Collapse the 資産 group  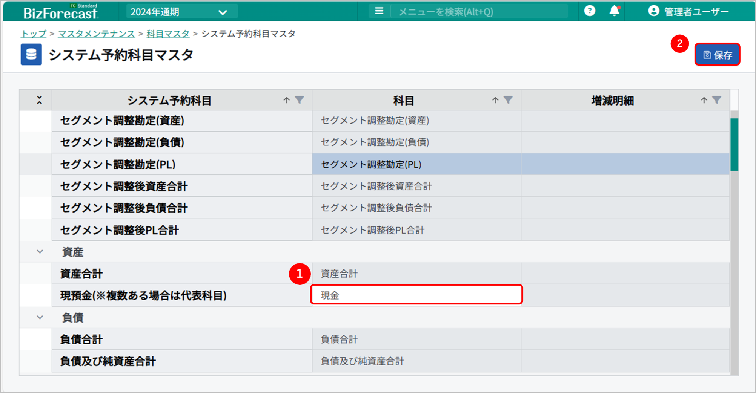40,252
